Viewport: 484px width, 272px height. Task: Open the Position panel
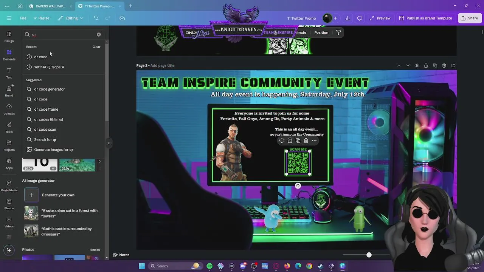pyautogui.click(x=321, y=32)
